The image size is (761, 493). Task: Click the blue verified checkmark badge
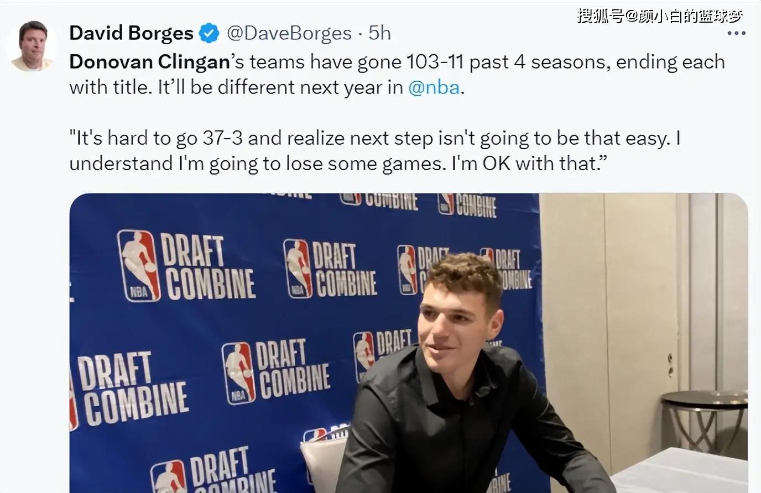point(209,34)
